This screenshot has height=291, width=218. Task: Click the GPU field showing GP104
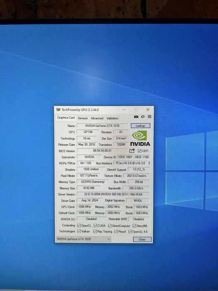[88, 132]
